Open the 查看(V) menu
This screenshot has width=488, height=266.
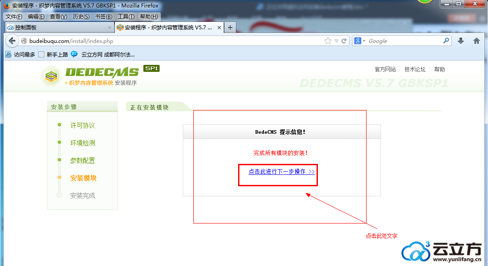[x=58, y=17]
